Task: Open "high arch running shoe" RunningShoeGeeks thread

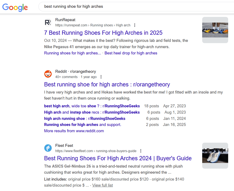Action: 84,118
